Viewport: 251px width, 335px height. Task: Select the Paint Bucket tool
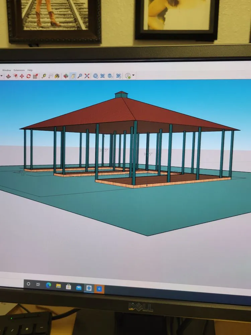[x=57, y=76]
